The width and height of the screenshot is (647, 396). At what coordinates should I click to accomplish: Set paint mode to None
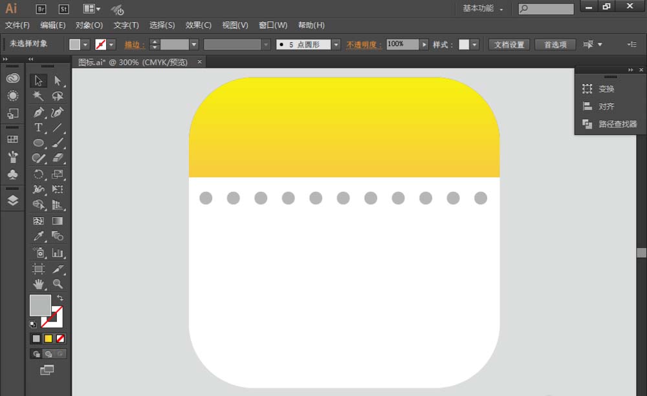pyautogui.click(x=60, y=339)
